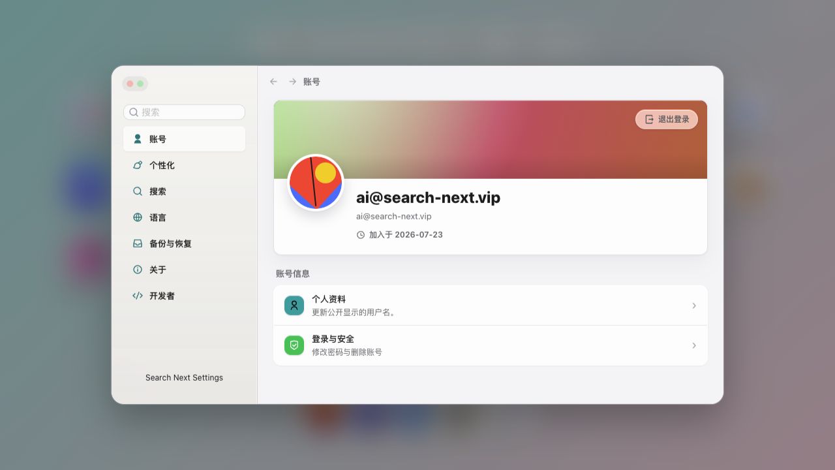Navigate forward with the right arrow

tap(292, 82)
